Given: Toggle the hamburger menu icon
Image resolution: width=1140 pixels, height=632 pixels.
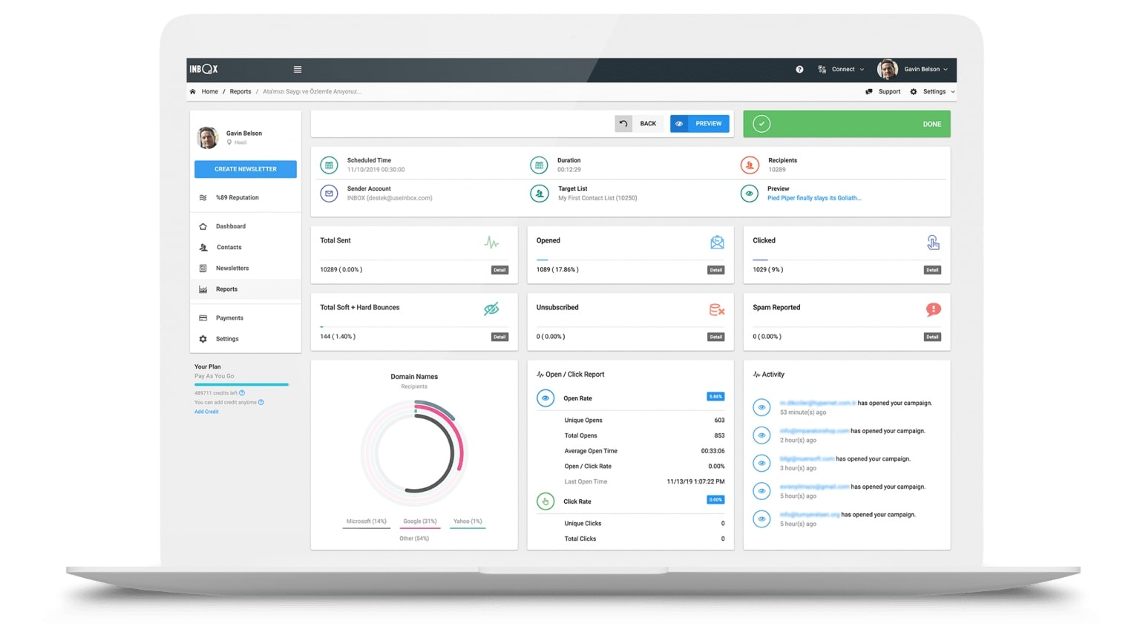Looking at the screenshot, I should pos(298,69).
